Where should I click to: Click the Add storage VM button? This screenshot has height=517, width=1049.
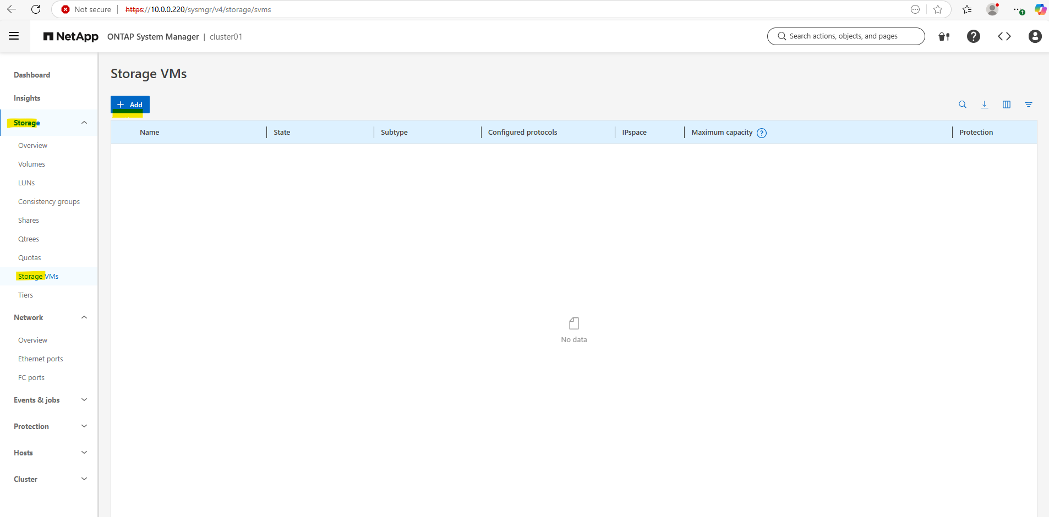(x=130, y=105)
